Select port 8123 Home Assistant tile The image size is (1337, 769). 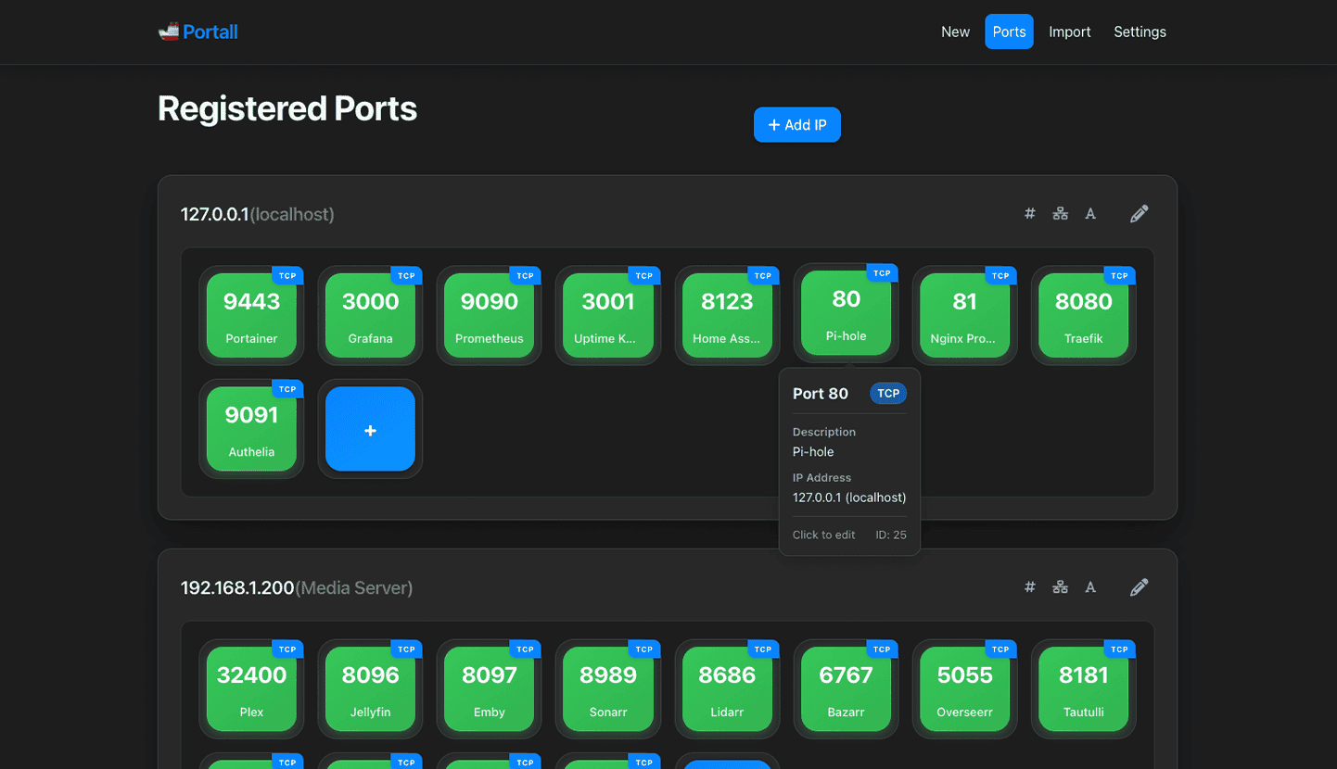727,315
